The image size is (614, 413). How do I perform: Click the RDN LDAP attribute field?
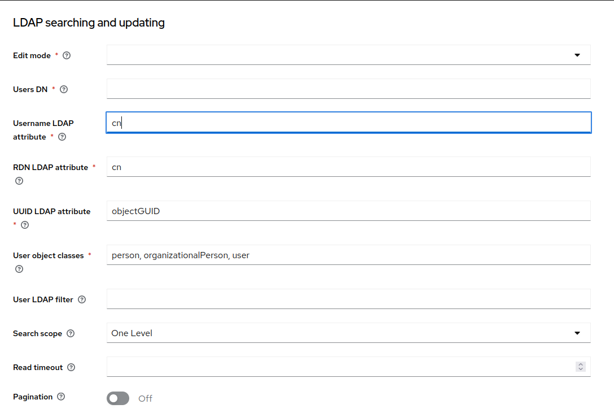(349, 167)
